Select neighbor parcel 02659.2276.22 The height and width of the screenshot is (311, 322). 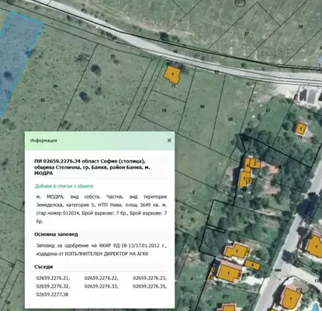(x=102, y=278)
